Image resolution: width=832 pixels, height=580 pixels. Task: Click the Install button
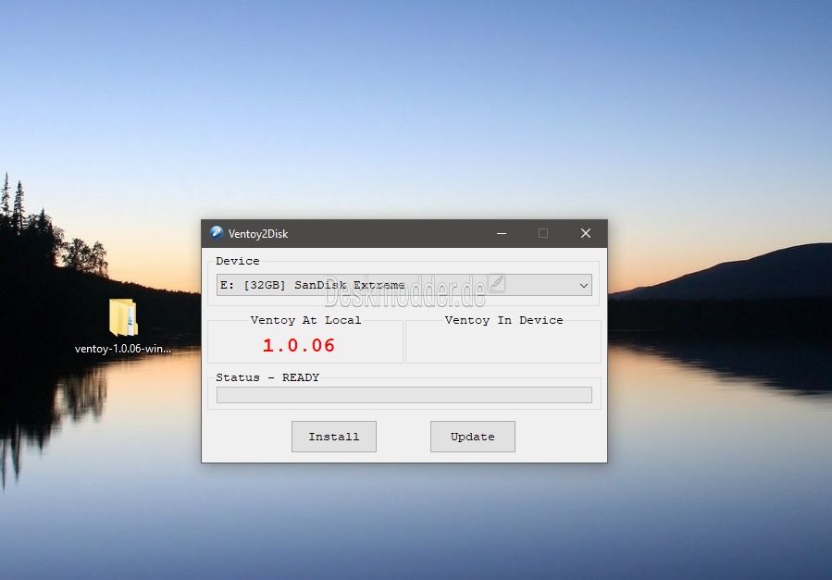coord(334,437)
